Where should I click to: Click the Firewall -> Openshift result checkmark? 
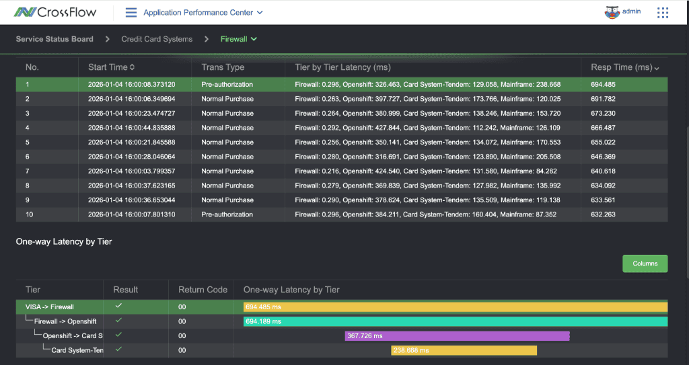pyautogui.click(x=118, y=321)
